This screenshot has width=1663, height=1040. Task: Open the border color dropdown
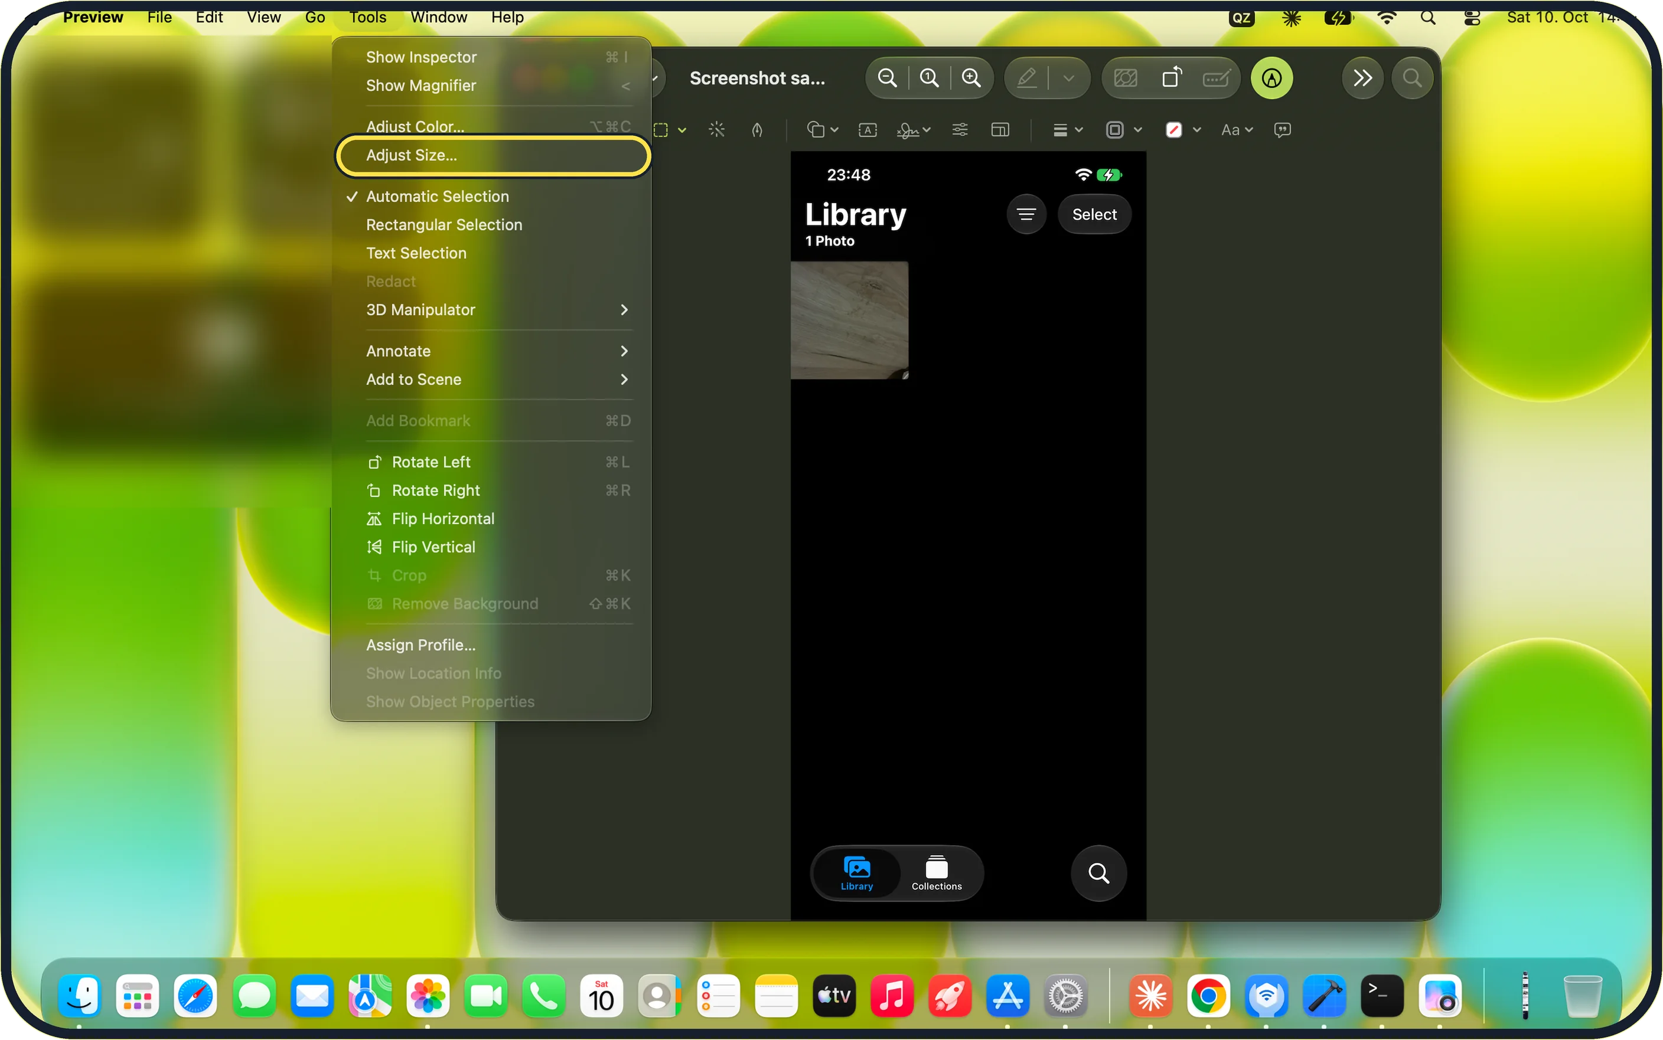pos(1124,129)
